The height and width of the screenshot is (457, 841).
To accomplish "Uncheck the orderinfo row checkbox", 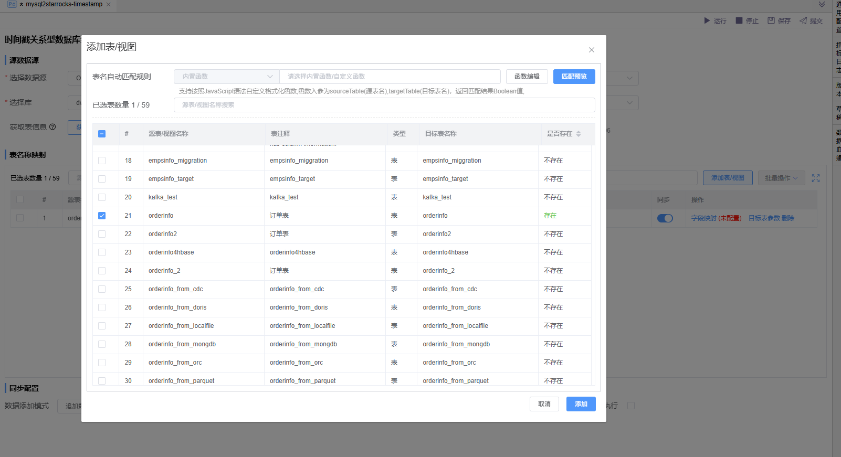I will point(102,216).
